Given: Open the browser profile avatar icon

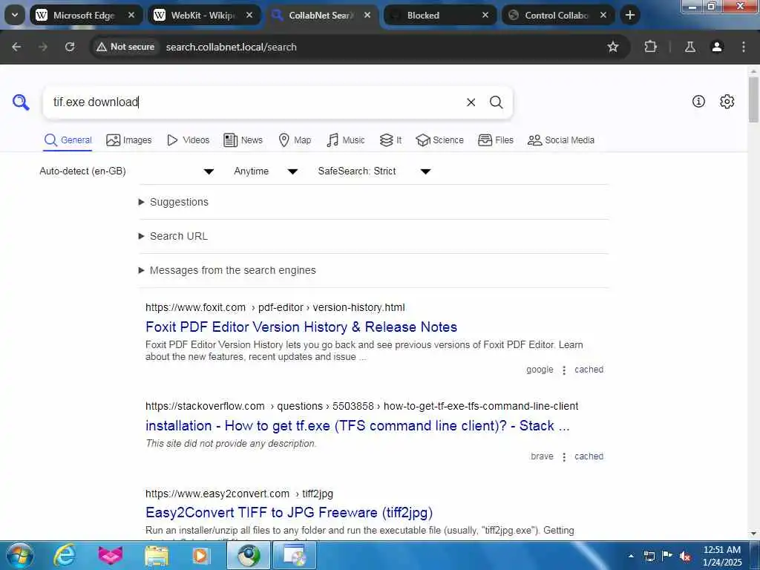Looking at the screenshot, I should 717,47.
